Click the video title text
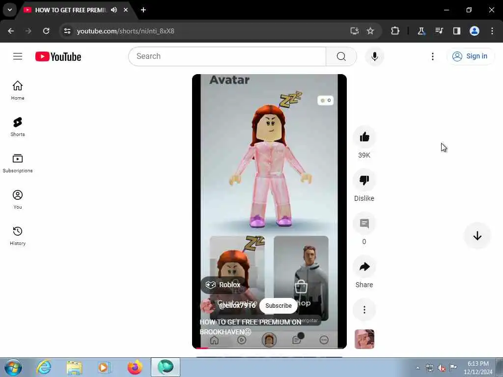The image size is (503, 377). click(x=251, y=327)
